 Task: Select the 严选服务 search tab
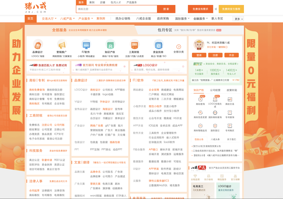(132, 3)
